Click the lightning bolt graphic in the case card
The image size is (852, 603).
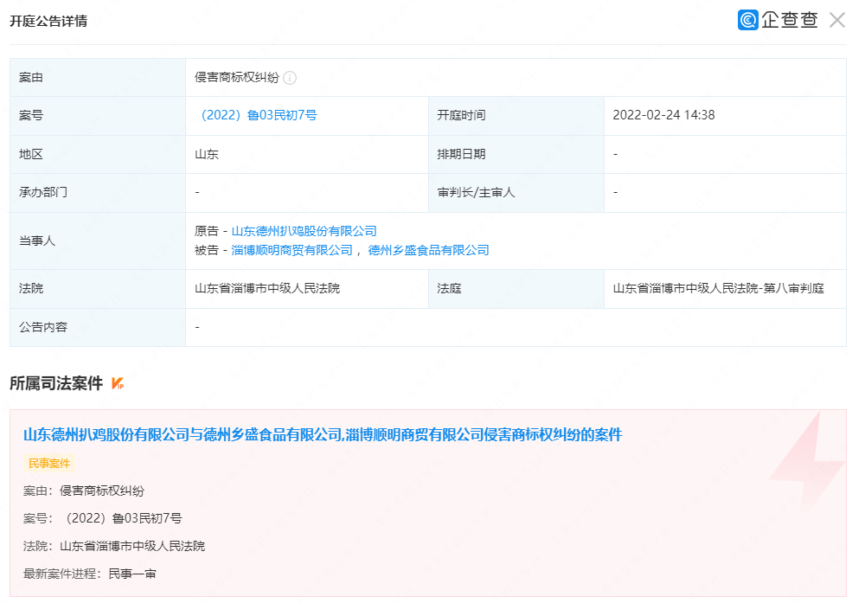click(x=805, y=463)
